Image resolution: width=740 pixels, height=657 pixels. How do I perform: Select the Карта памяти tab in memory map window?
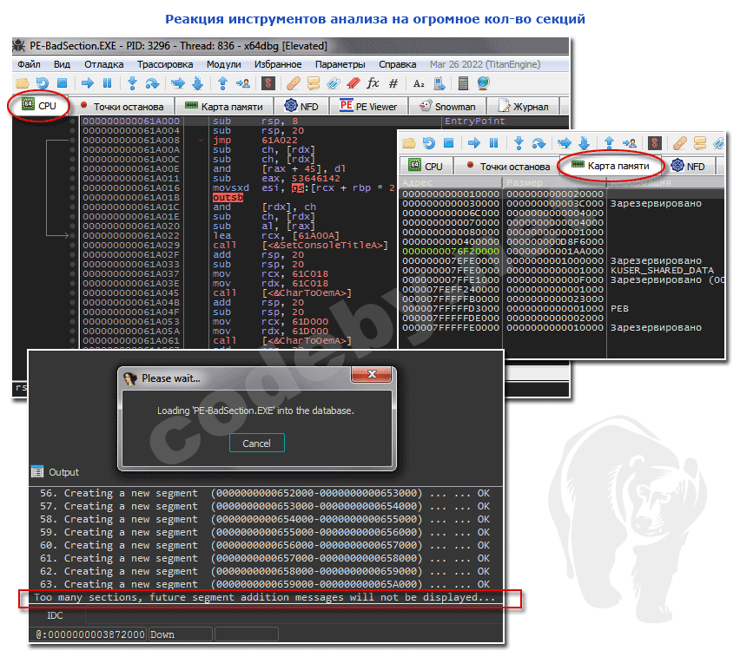pyautogui.click(x=611, y=165)
